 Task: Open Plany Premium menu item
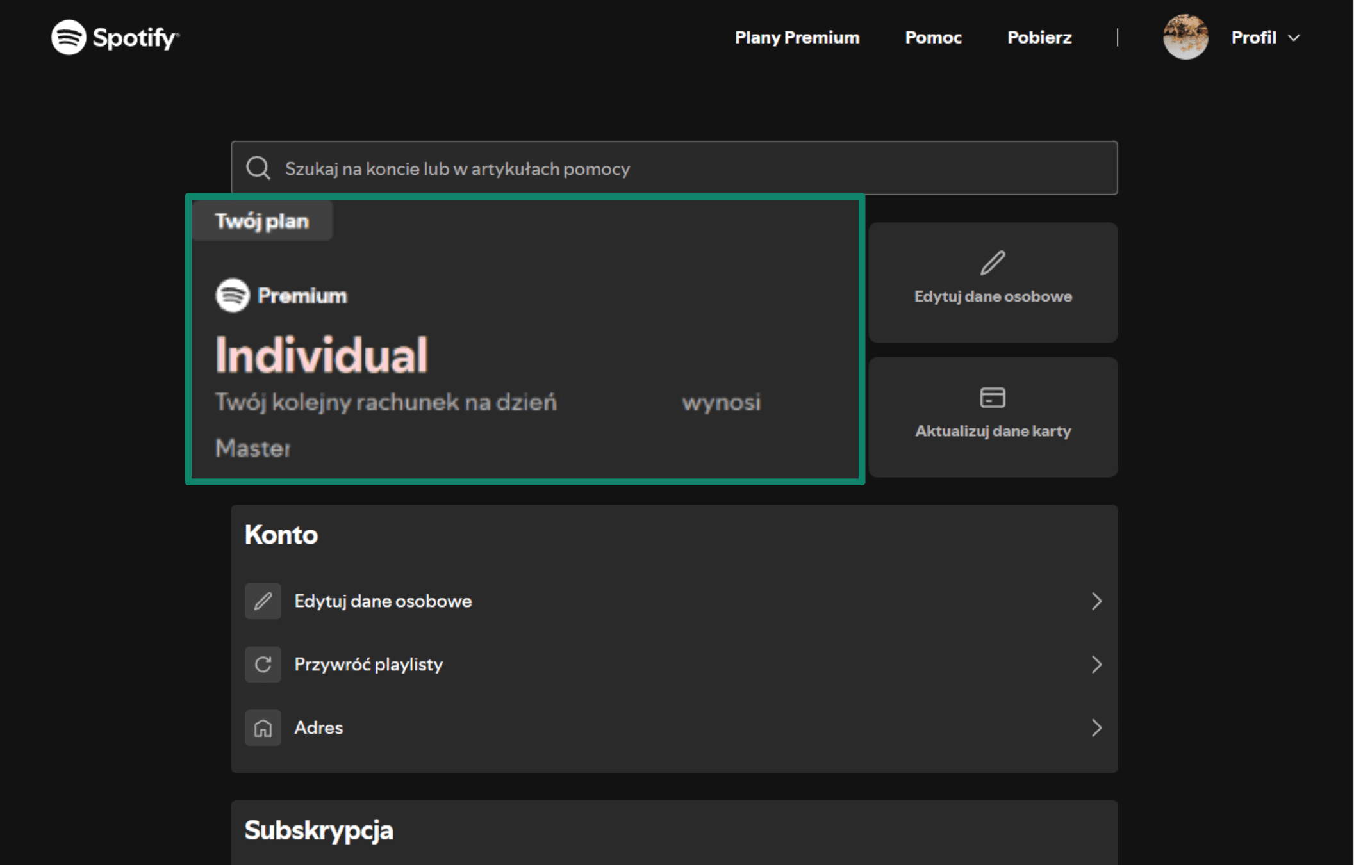pyautogui.click(x=797, y=38)
